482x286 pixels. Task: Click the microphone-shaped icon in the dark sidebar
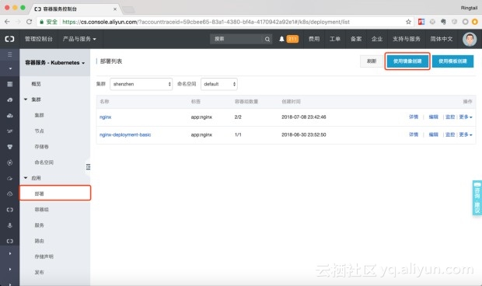pos(10,225)
